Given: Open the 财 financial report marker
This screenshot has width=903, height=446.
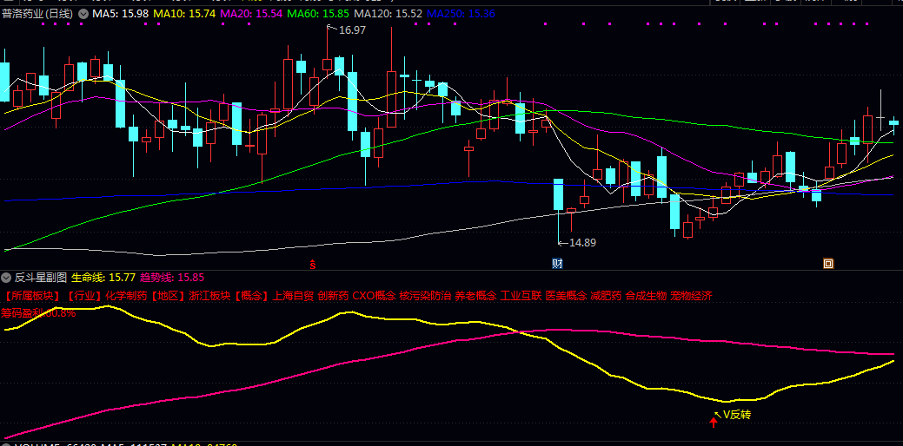Looking at the screenshot, I should tap(557, 264).
